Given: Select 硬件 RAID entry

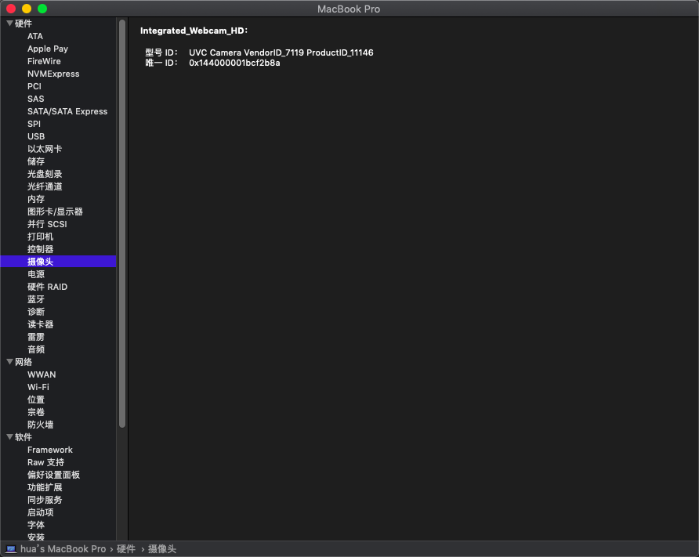Looking at the screenshot, I should click(47, 287).
